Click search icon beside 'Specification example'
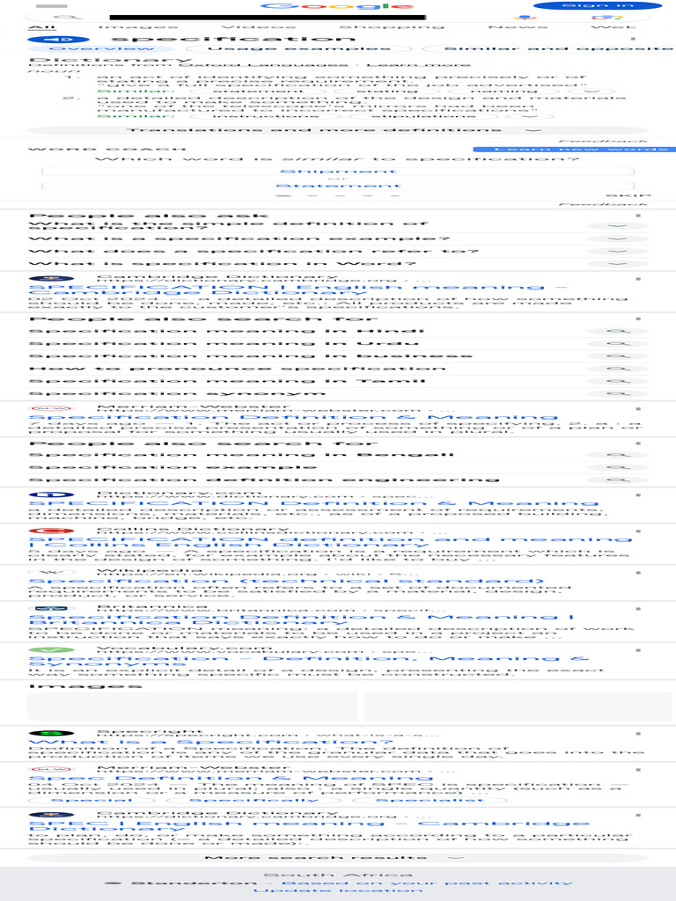676x901 pixels. [x=617, y=467]
